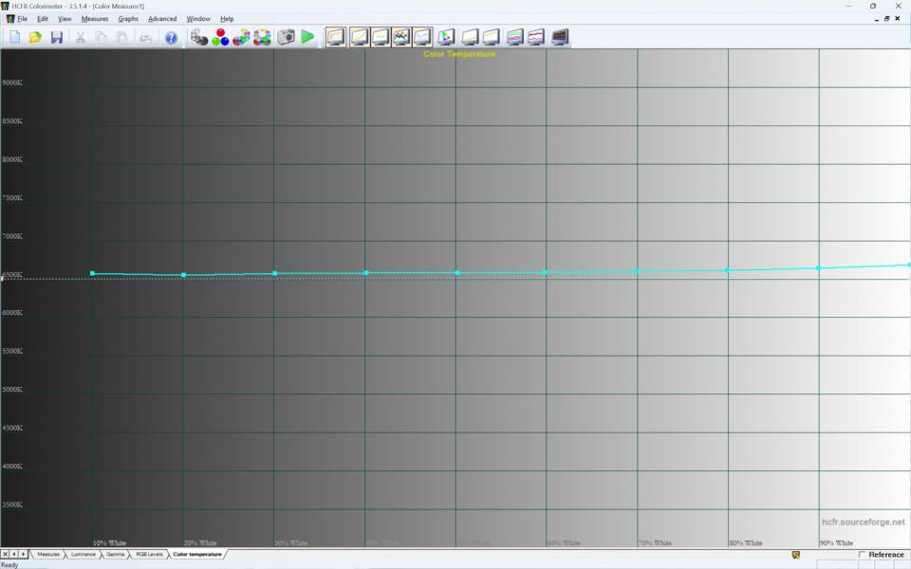Restore down the Color Measures1 child window
Image resolution: width=911 pixels, height=569 pixels.
pyautogui.click(x=886, y=19)
